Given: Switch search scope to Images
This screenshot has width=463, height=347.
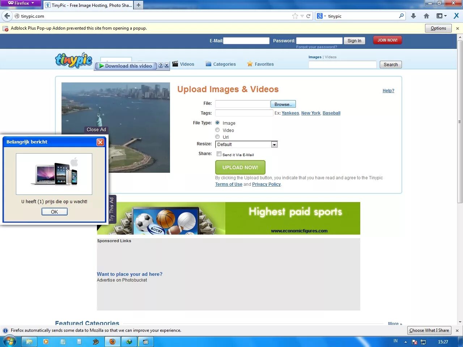Looking at the screenshot, I should [315, 57].
